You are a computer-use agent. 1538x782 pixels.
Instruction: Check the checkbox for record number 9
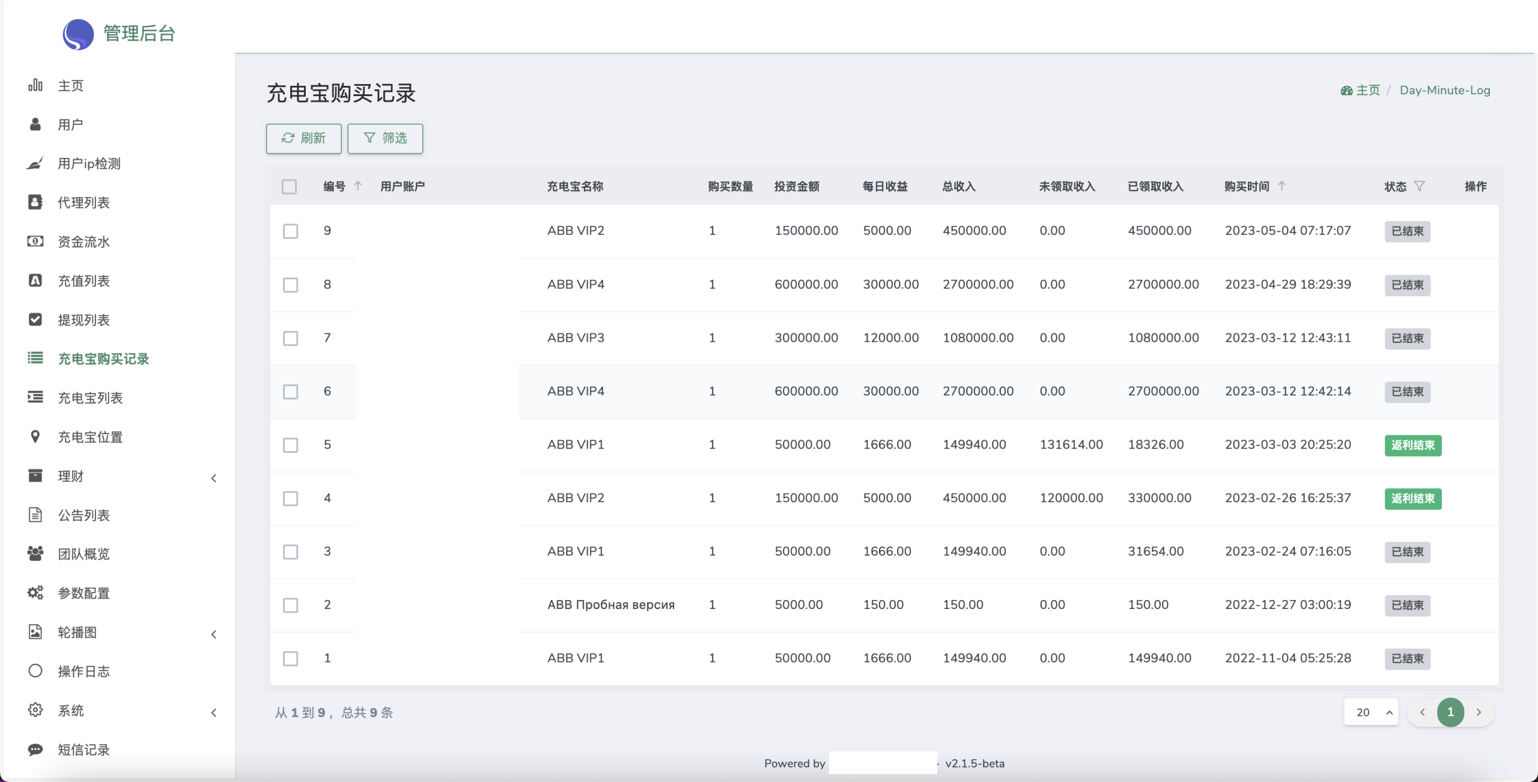click(x=290, y=231)
